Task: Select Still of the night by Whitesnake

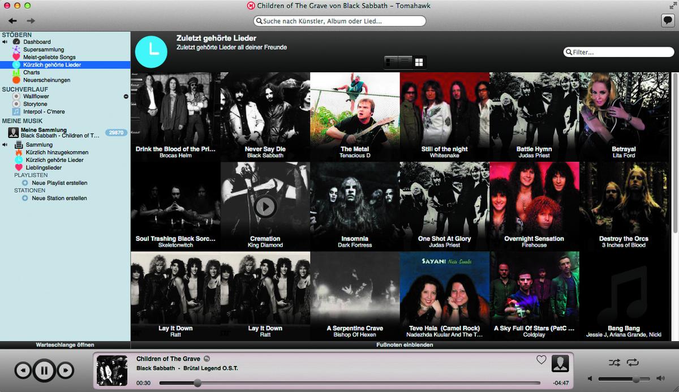Action: pos(445,117)
